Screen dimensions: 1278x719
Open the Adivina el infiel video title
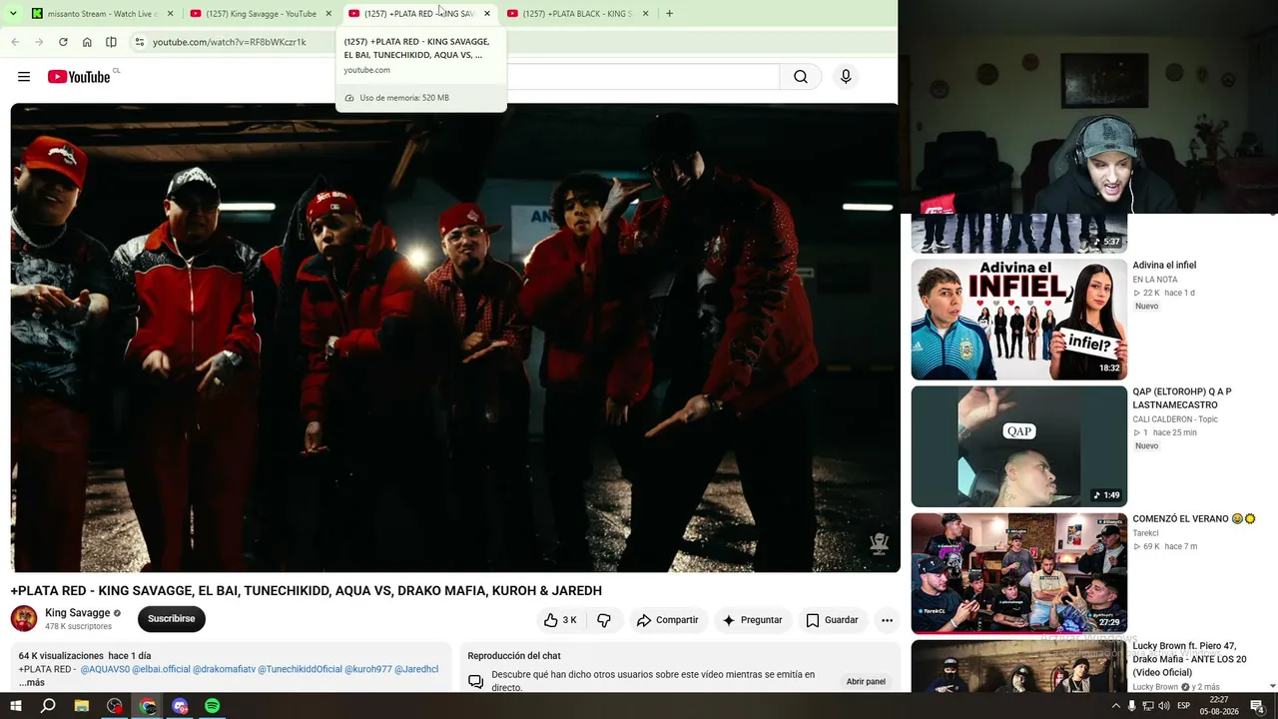pos(1164,266)
